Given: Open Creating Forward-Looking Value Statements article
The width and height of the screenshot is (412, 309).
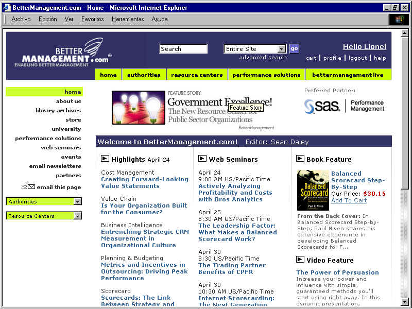Looking at the screenshot, I should pyautogui.click(x=145, y=183).
